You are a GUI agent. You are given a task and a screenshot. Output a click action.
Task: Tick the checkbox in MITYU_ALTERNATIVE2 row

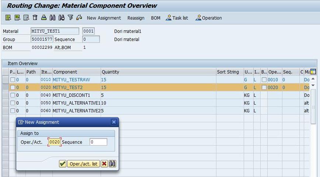tap(13, 111)
